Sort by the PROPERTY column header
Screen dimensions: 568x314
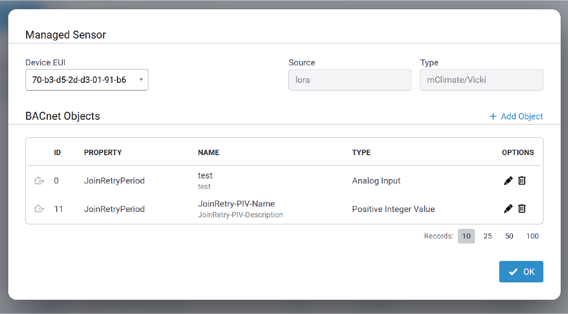point(103,153)
